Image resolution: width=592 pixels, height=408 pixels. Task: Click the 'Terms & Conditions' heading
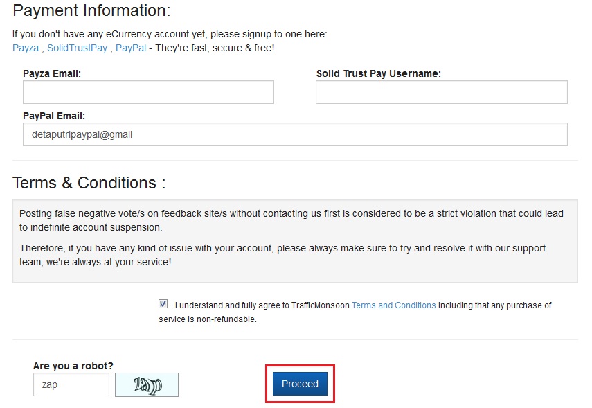[x=89, y=183]
